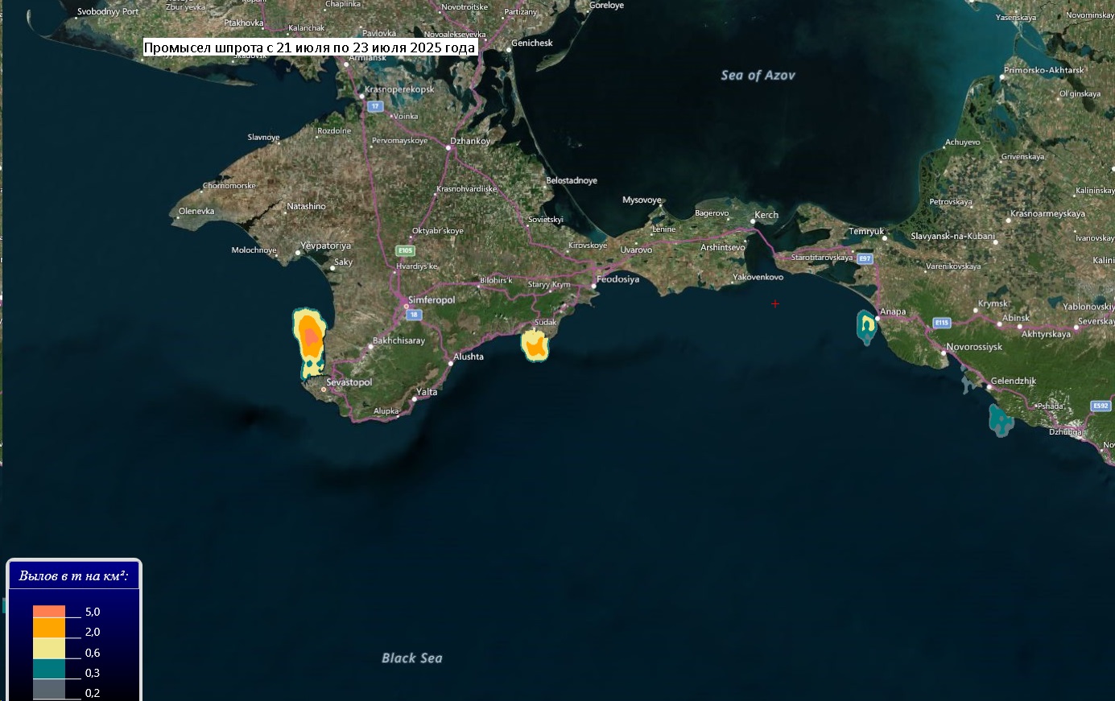
Task: Click the route 17 shield near Krasnoperekopsk
Action: (374, 106)
